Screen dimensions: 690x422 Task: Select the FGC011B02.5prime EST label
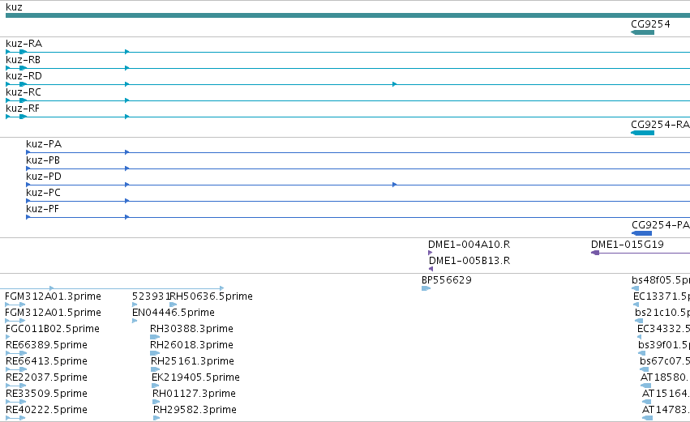[x=53, y=329]
